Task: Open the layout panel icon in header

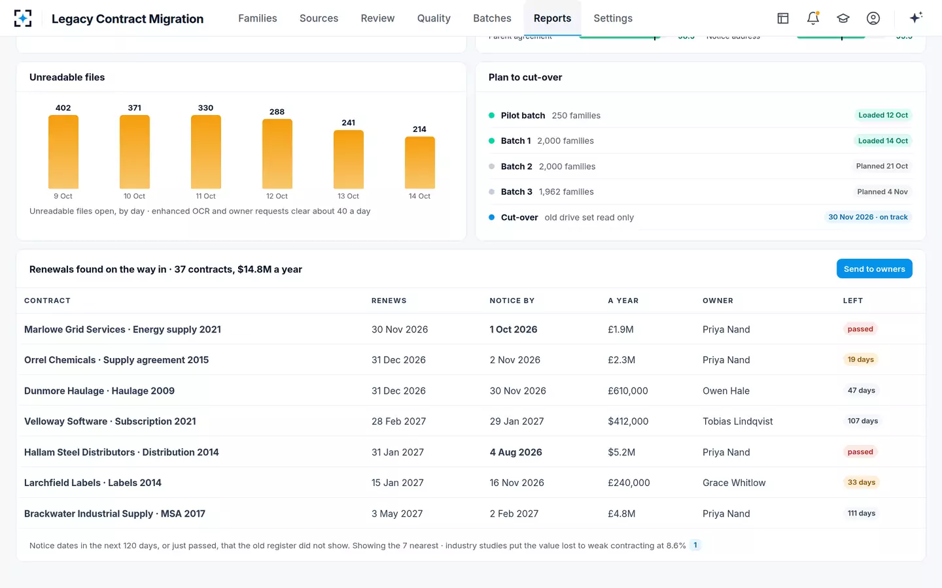Action: pos(783,18)
